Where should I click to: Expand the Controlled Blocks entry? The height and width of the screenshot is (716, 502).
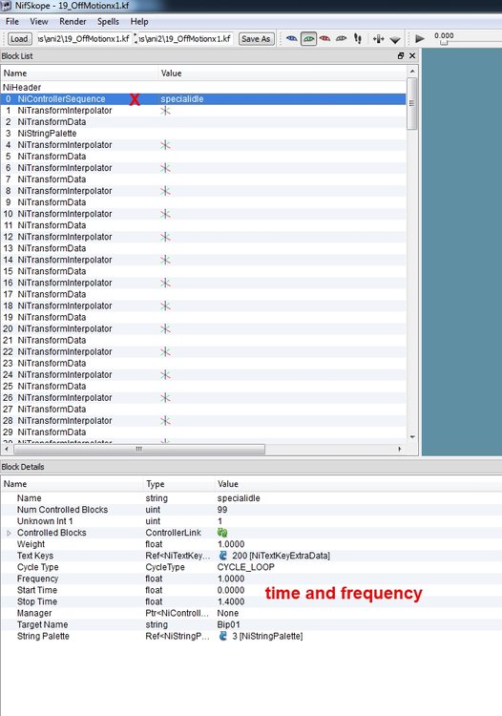(x=9, y=533)
